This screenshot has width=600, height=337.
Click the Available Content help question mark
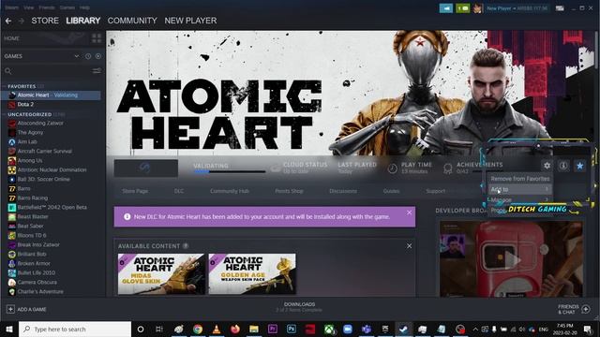click(x=186, y=246)
